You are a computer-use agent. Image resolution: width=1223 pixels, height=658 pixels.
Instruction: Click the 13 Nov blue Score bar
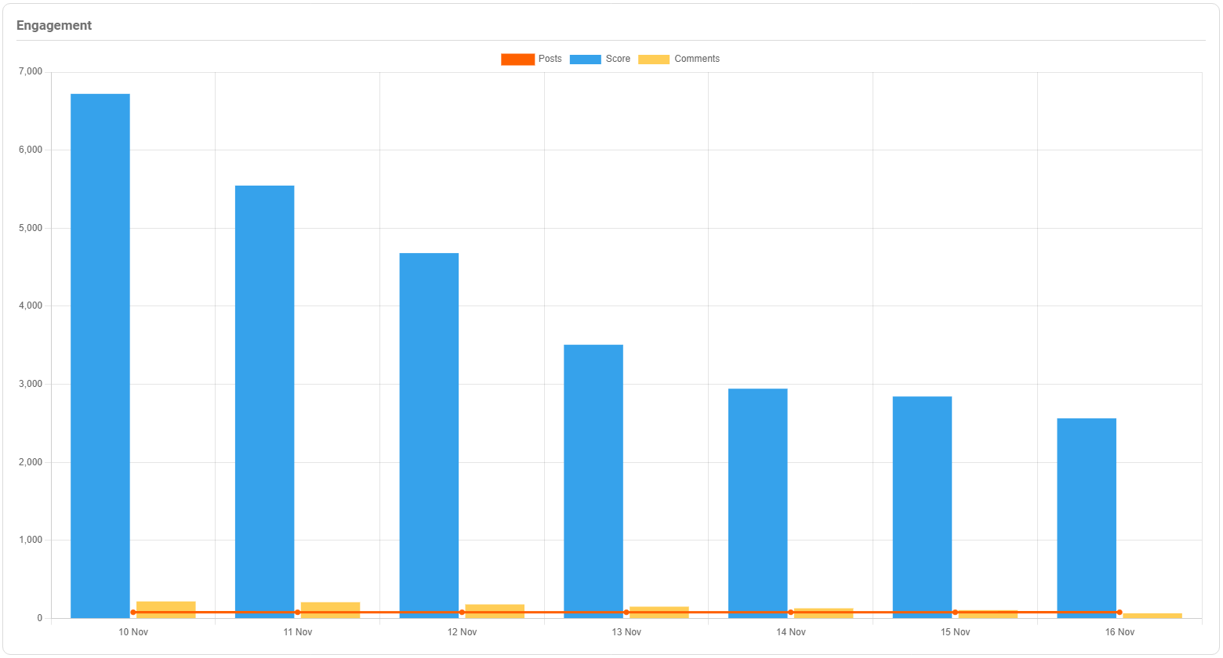[593, 478]
